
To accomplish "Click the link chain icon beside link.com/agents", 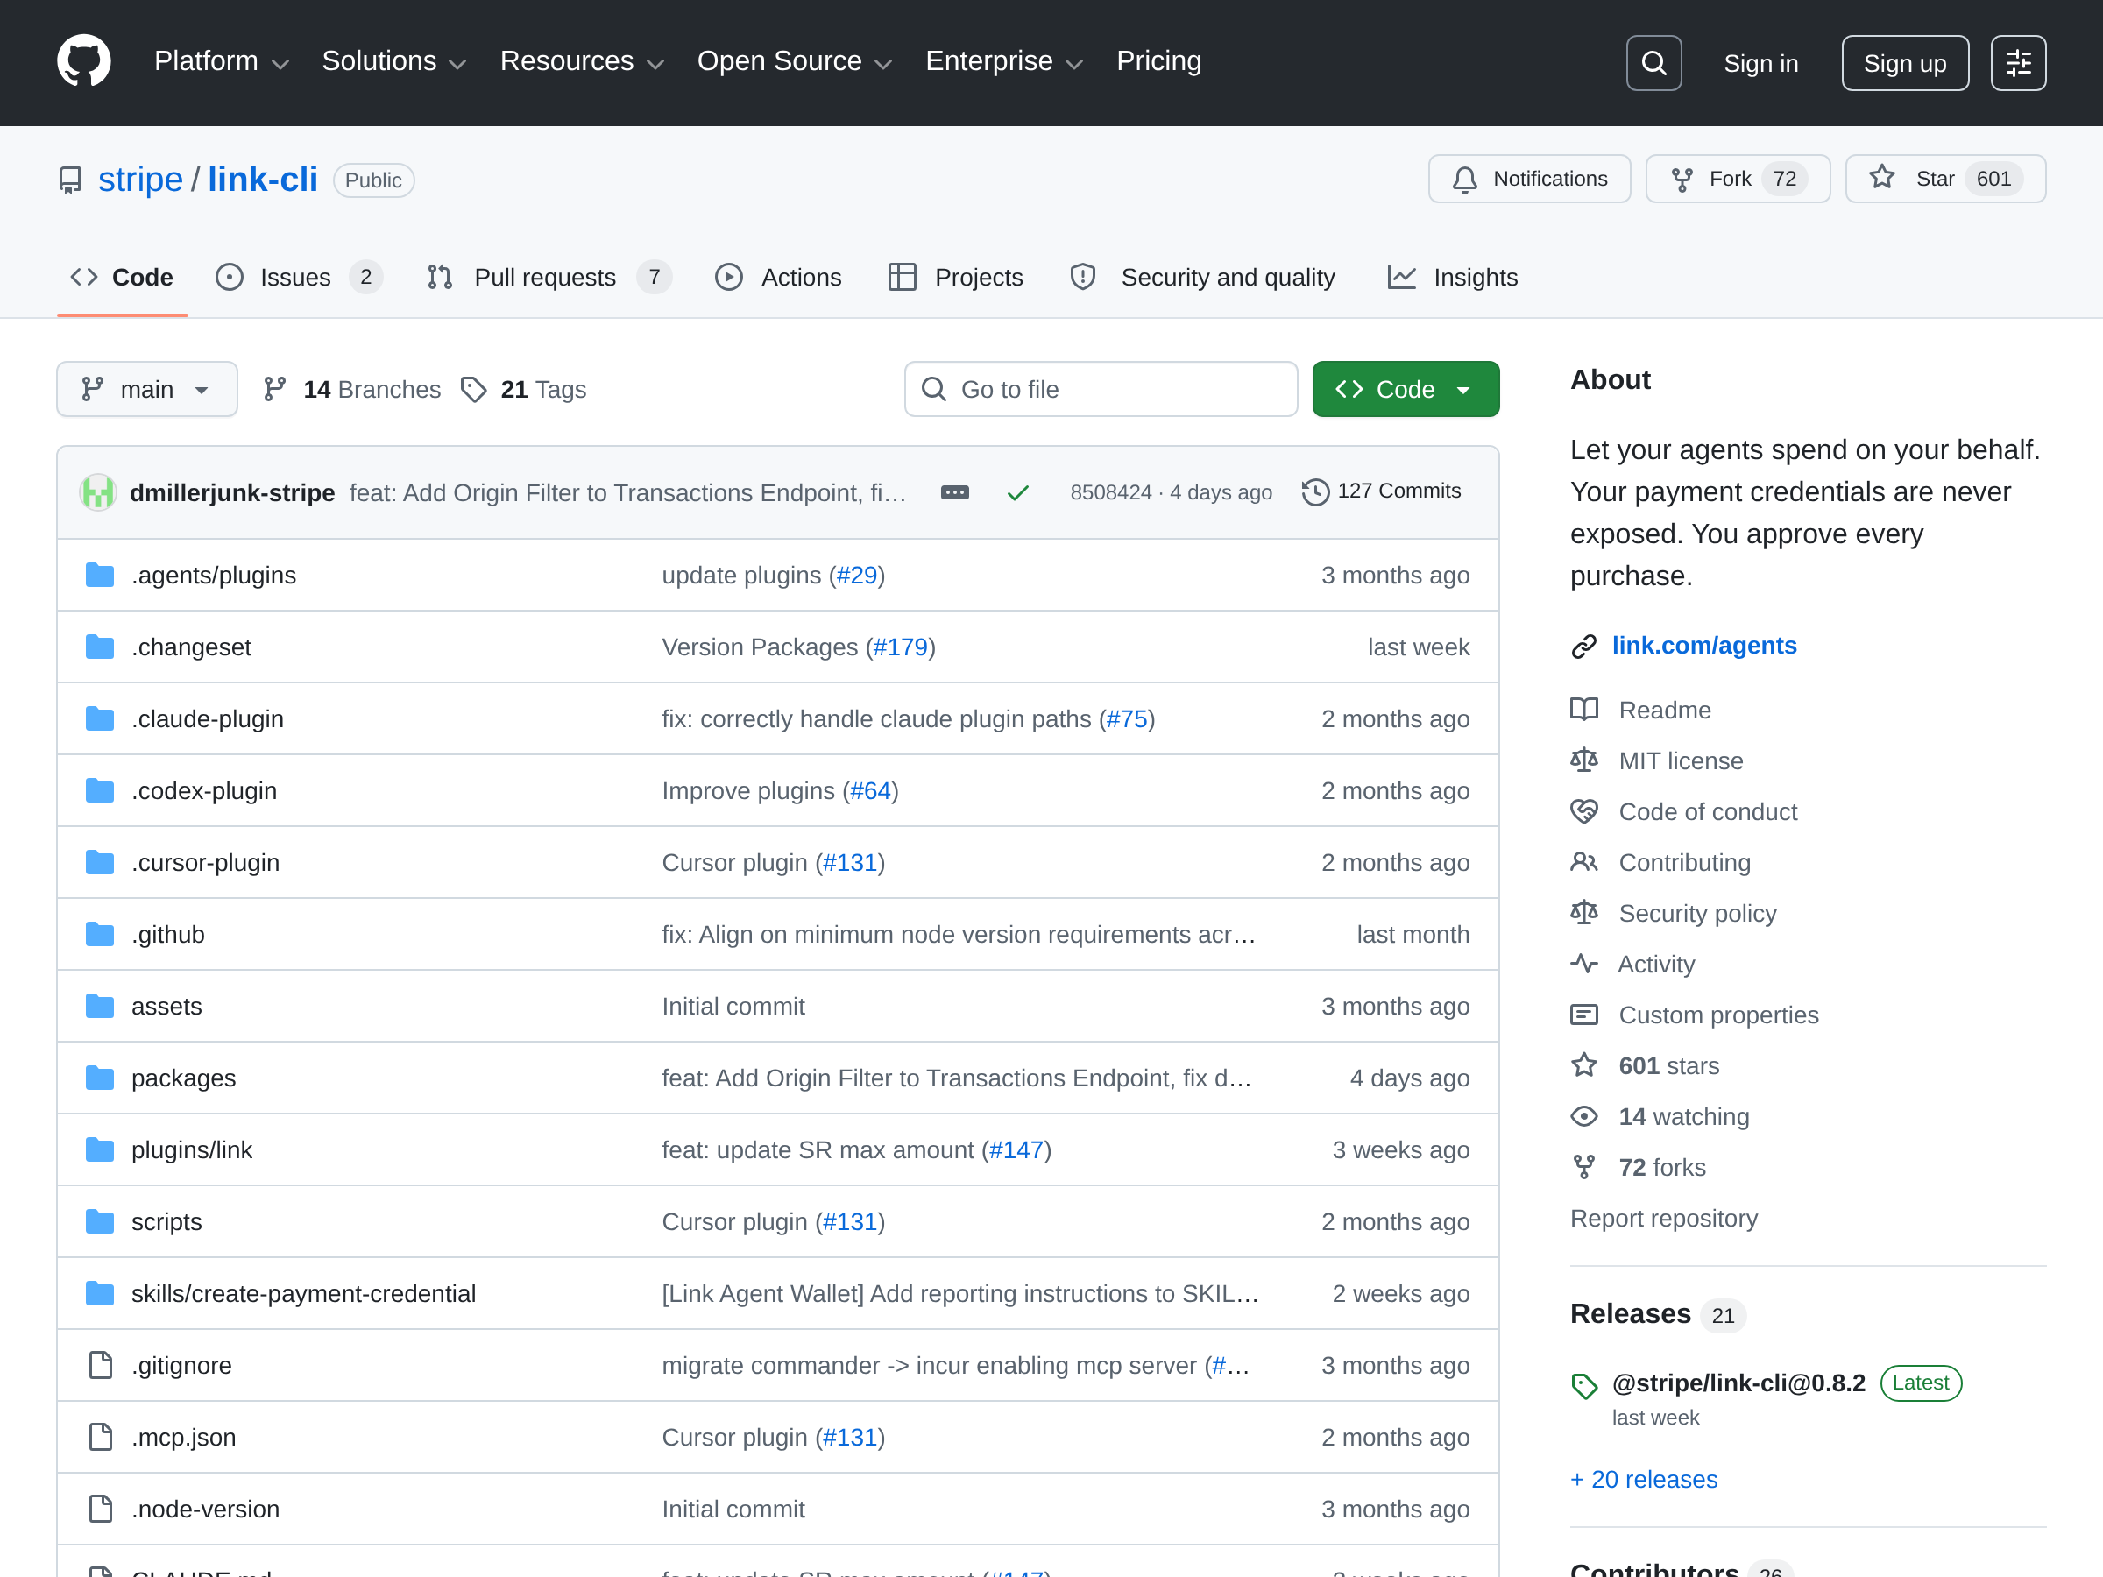I will point(1584,647).
